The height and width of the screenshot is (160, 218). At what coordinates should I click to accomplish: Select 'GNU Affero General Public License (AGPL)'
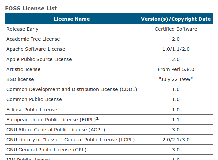tap(56, 130)
